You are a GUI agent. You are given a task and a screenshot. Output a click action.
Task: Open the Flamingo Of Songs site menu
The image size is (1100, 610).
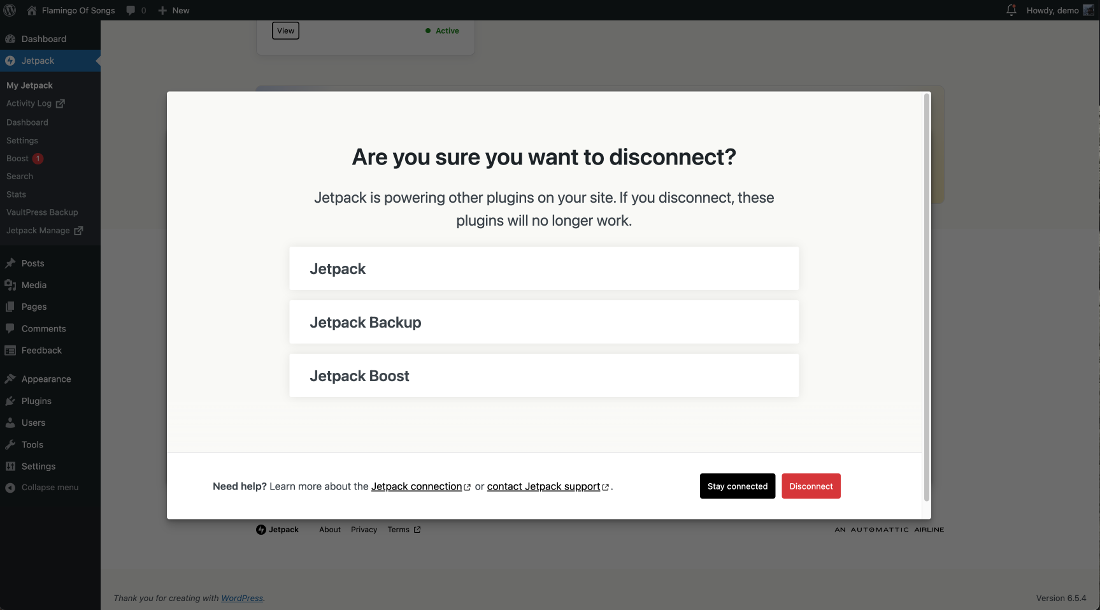(x=78, y=10)
